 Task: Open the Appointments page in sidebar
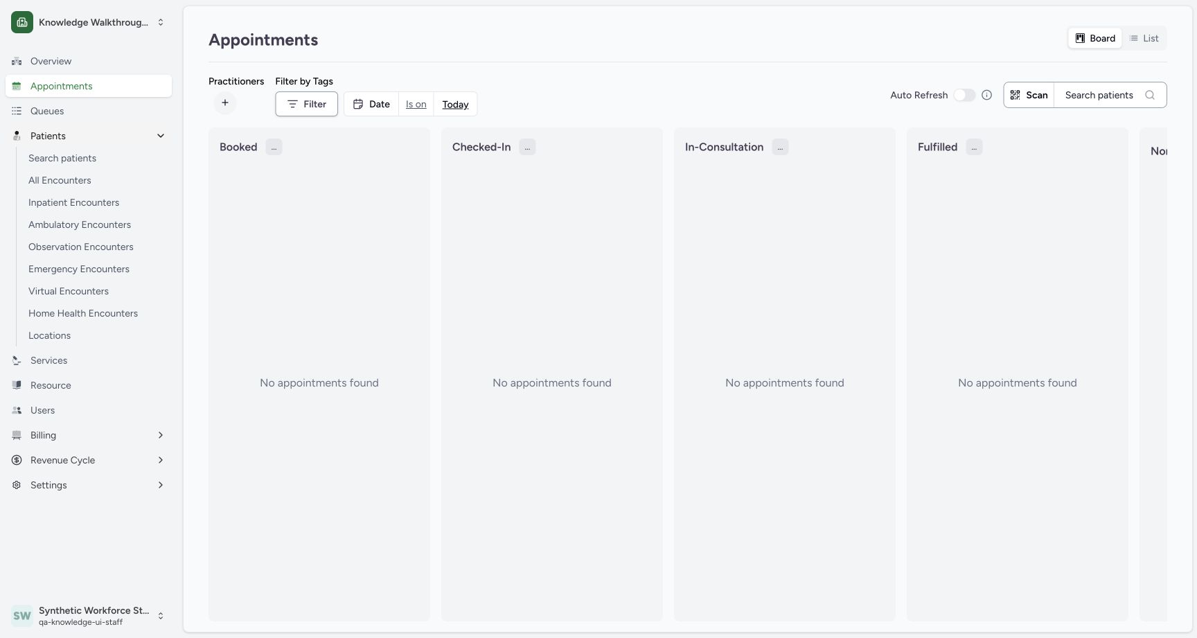click(x=89, y=86)
